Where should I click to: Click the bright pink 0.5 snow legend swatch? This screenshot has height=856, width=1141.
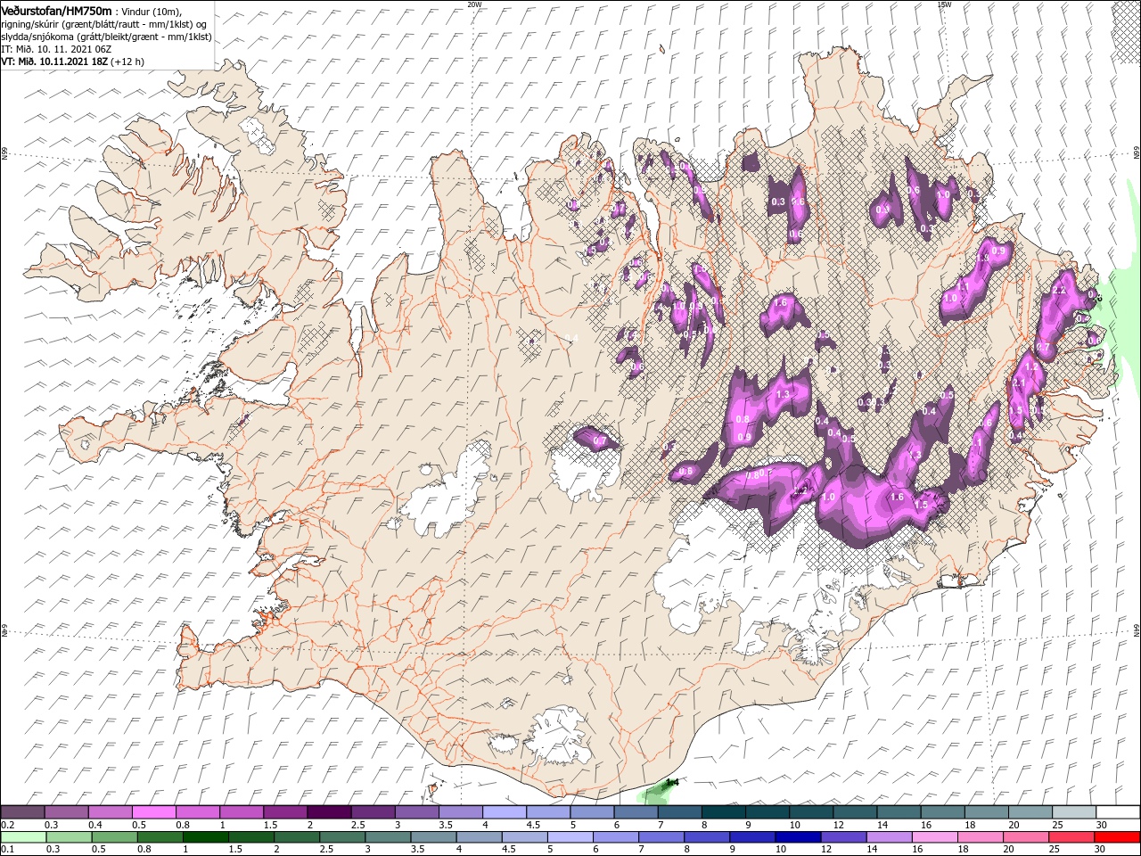[154, 811]
